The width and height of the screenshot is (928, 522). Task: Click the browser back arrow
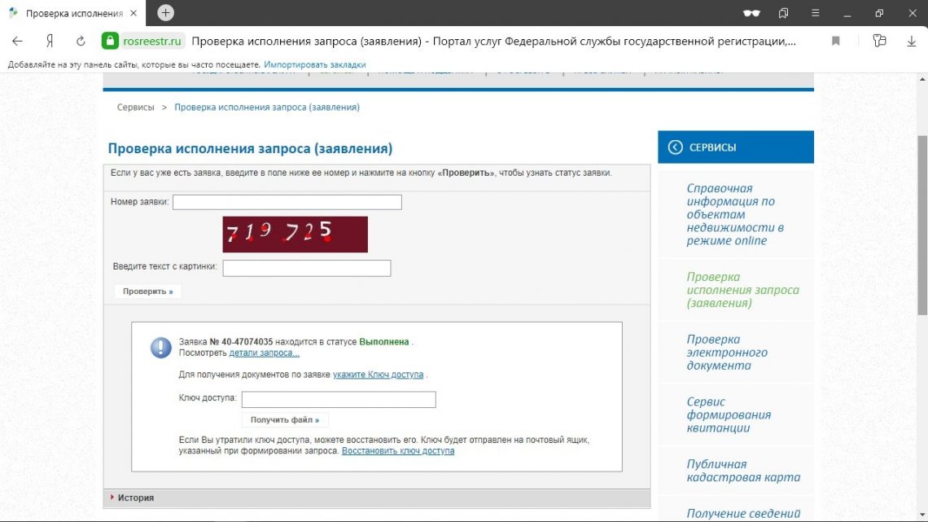point(17,41)
